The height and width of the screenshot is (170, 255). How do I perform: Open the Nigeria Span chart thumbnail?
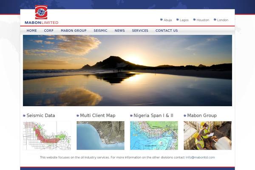click(x=154, y=136)
